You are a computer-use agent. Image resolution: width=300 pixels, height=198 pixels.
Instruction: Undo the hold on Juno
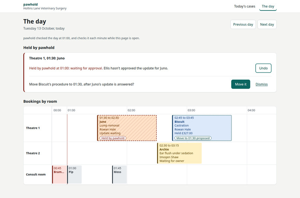263,68
